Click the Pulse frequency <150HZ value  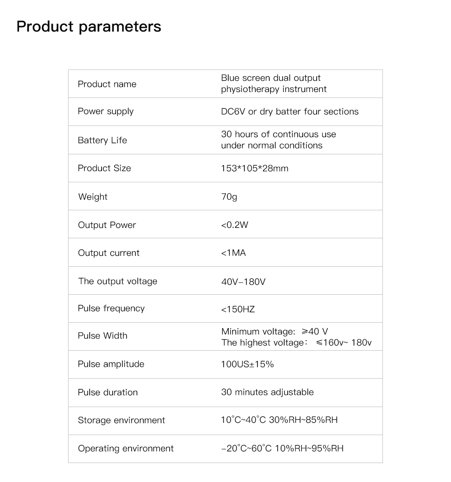click(238, 309)
